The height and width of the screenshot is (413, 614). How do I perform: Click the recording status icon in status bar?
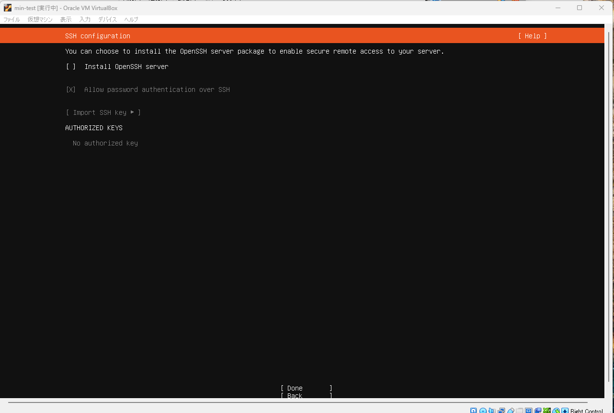pos(537,410)
